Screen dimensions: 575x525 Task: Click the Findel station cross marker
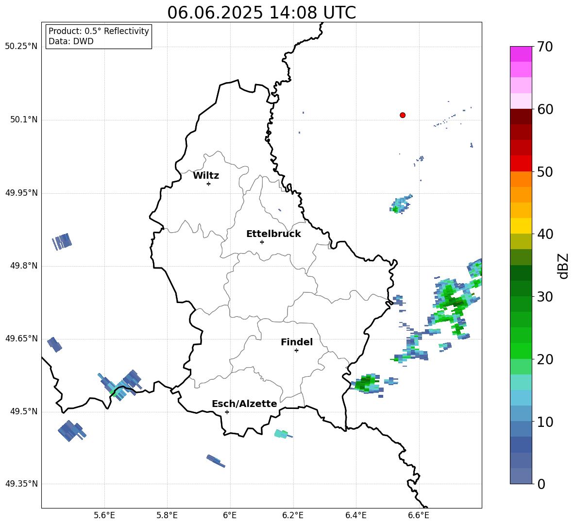coord(296,351)
